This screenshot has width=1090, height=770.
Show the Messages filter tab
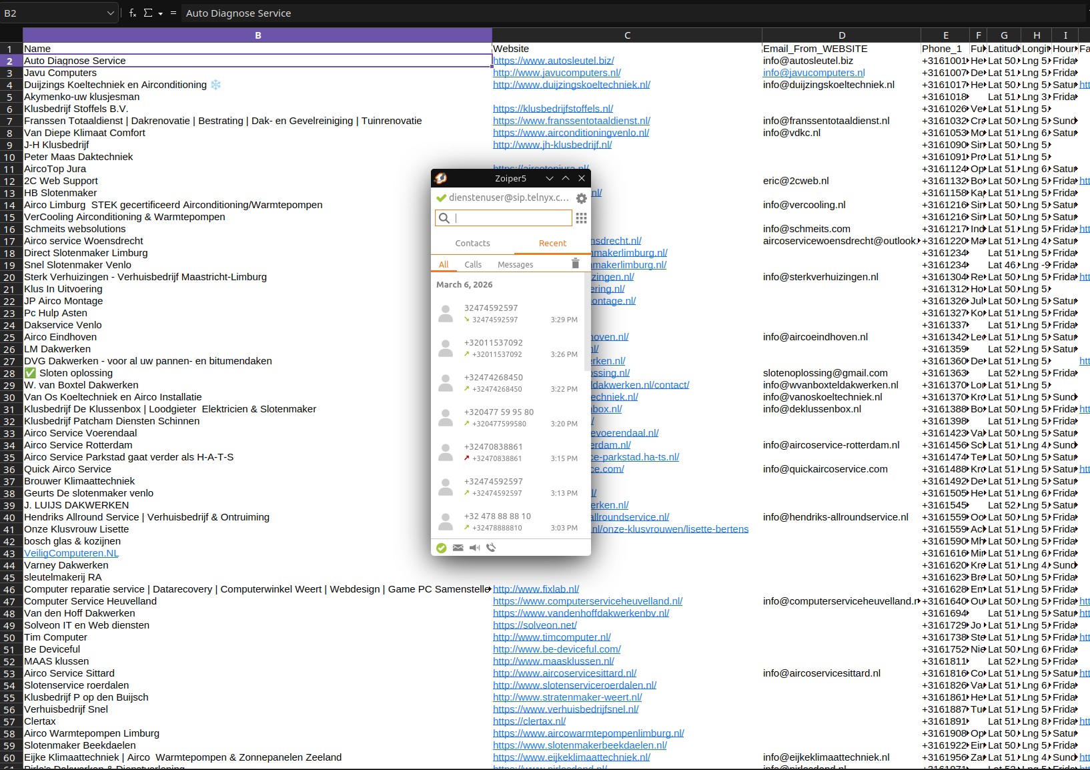515,265
